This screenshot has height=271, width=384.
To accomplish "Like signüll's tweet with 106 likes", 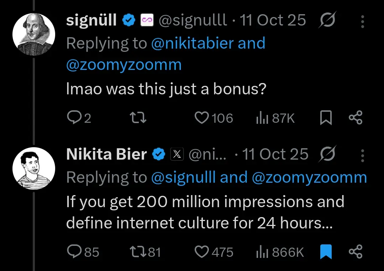I will 202,118.
